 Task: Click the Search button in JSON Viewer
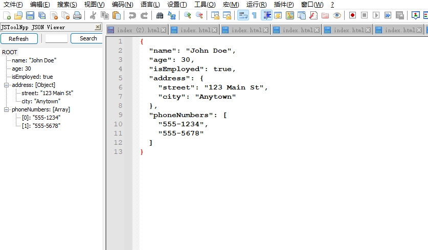(x=87, y=39)
